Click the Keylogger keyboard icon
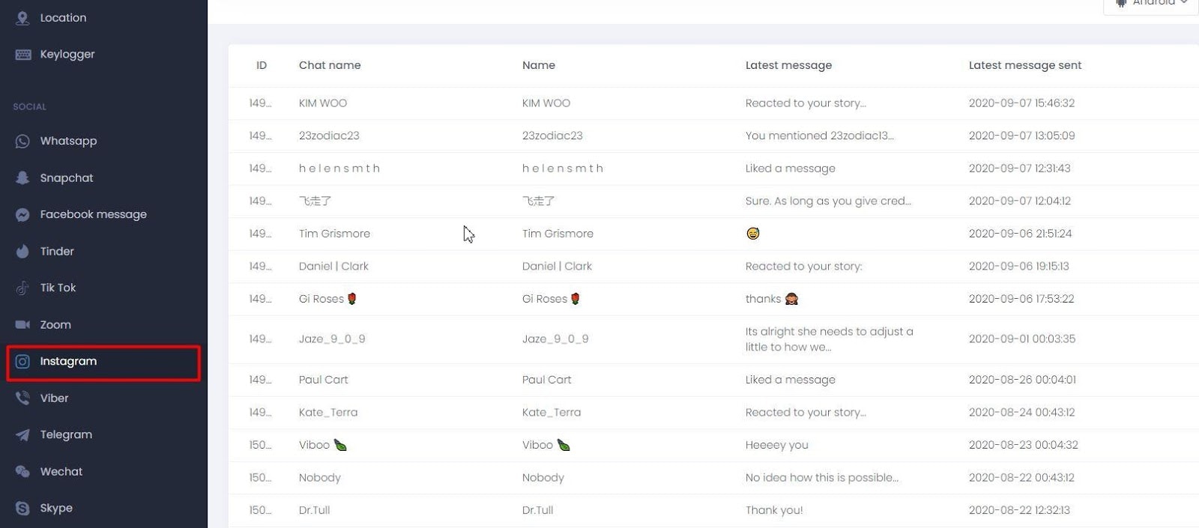The image size is (1199, 528). 23,55
